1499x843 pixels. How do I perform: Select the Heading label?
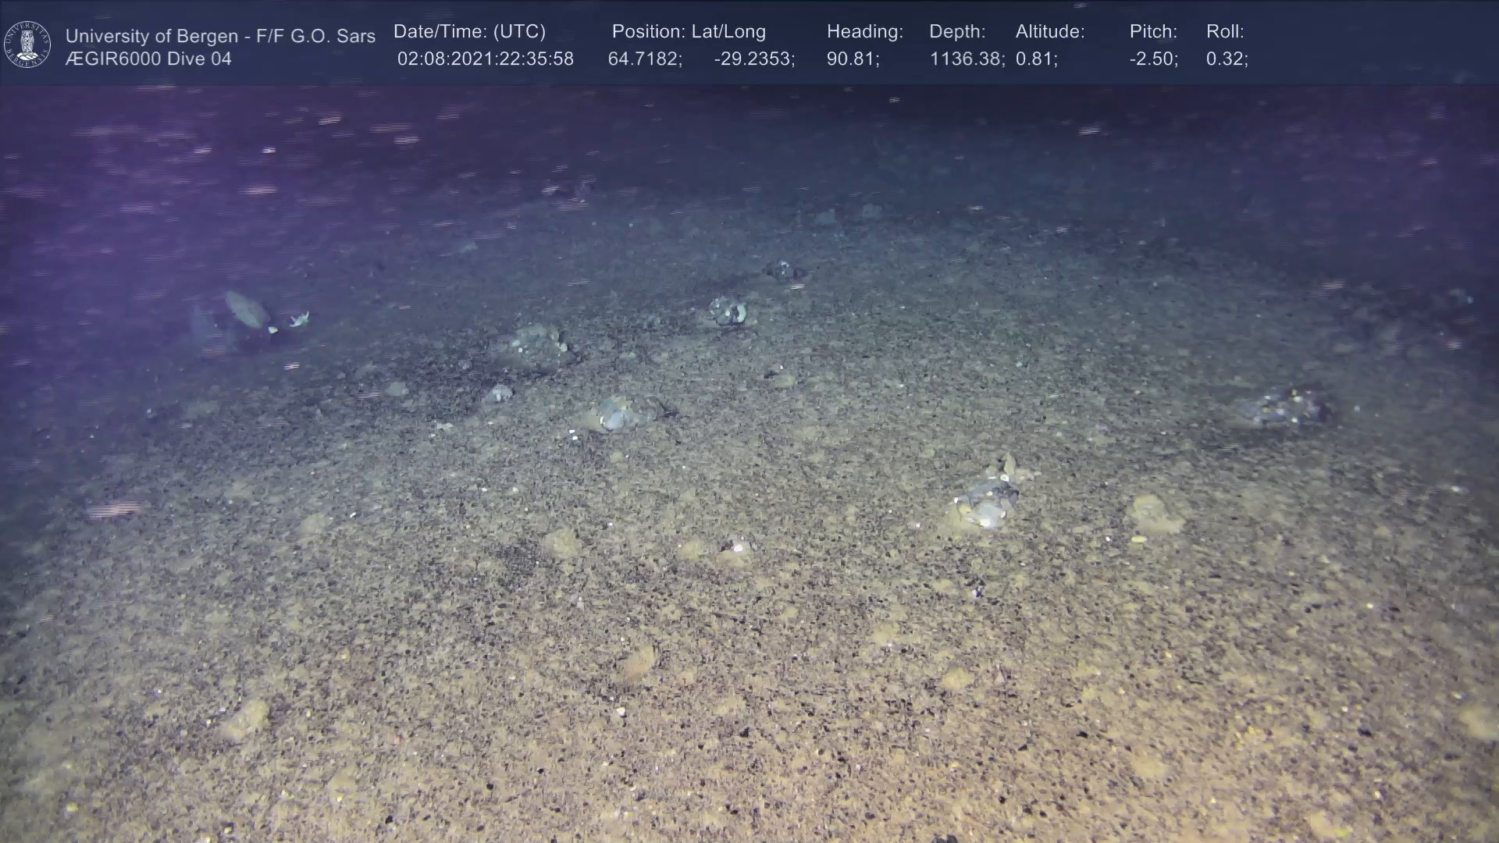[x=864, y=32]
